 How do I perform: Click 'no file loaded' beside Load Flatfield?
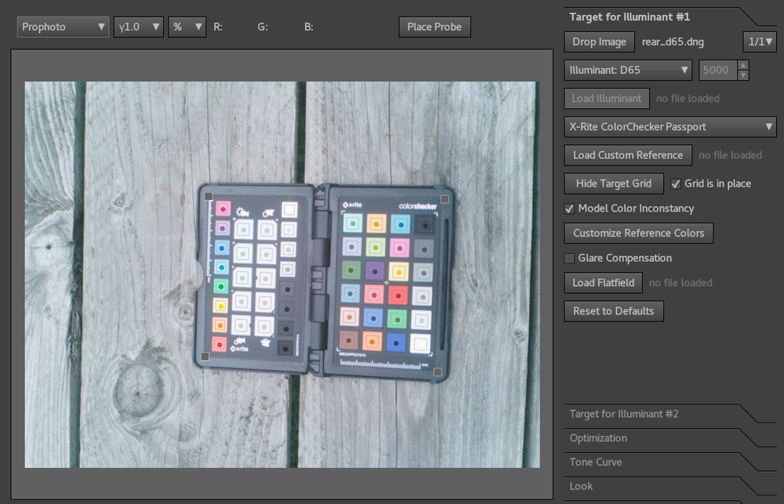coord(681,283)
